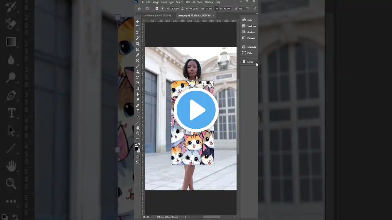Click the width percentage field
Screen dimensions: 392x220
tap(209, 9)
